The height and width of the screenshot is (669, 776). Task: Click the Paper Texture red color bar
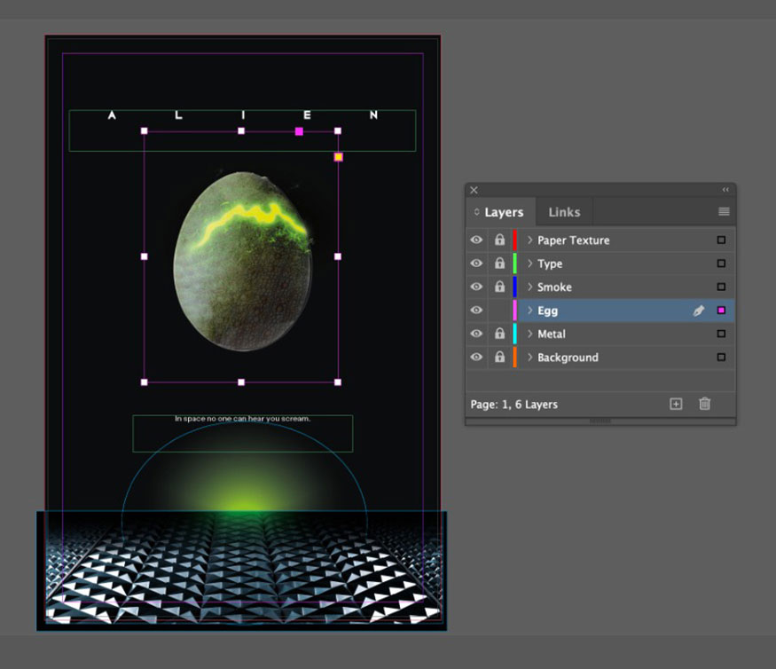(514, 240)
